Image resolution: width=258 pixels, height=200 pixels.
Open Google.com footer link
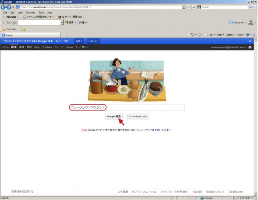click(x=236, y=192)
